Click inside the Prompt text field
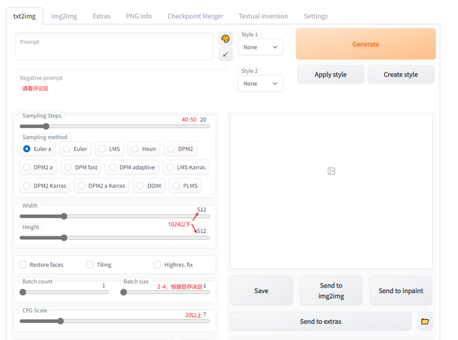The height and width of the screenshot is (340, 458). coord(114,47)
